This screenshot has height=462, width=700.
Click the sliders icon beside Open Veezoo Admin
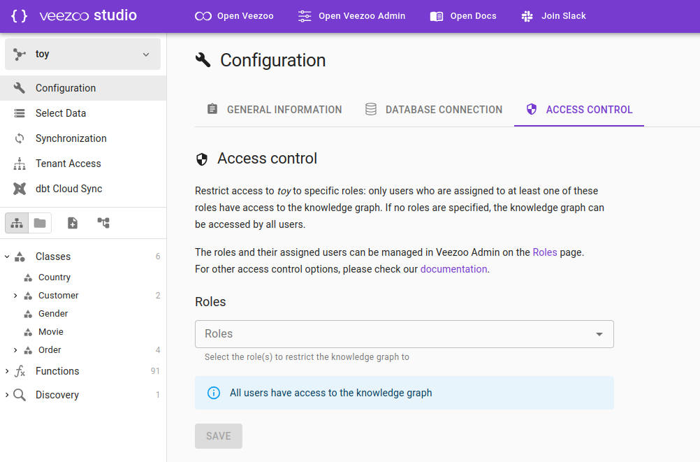(x=305, y=16)
